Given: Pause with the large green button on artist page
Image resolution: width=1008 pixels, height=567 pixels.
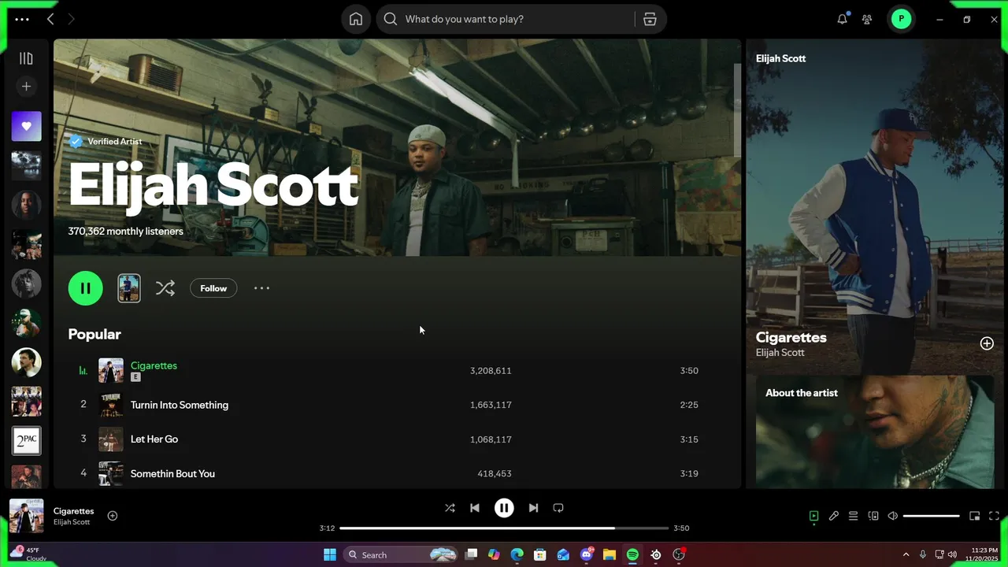Looking at the screenshot, I should click(x=85, y=288).
